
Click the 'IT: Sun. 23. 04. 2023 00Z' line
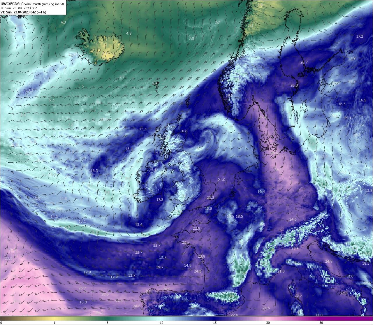[19, 8]
